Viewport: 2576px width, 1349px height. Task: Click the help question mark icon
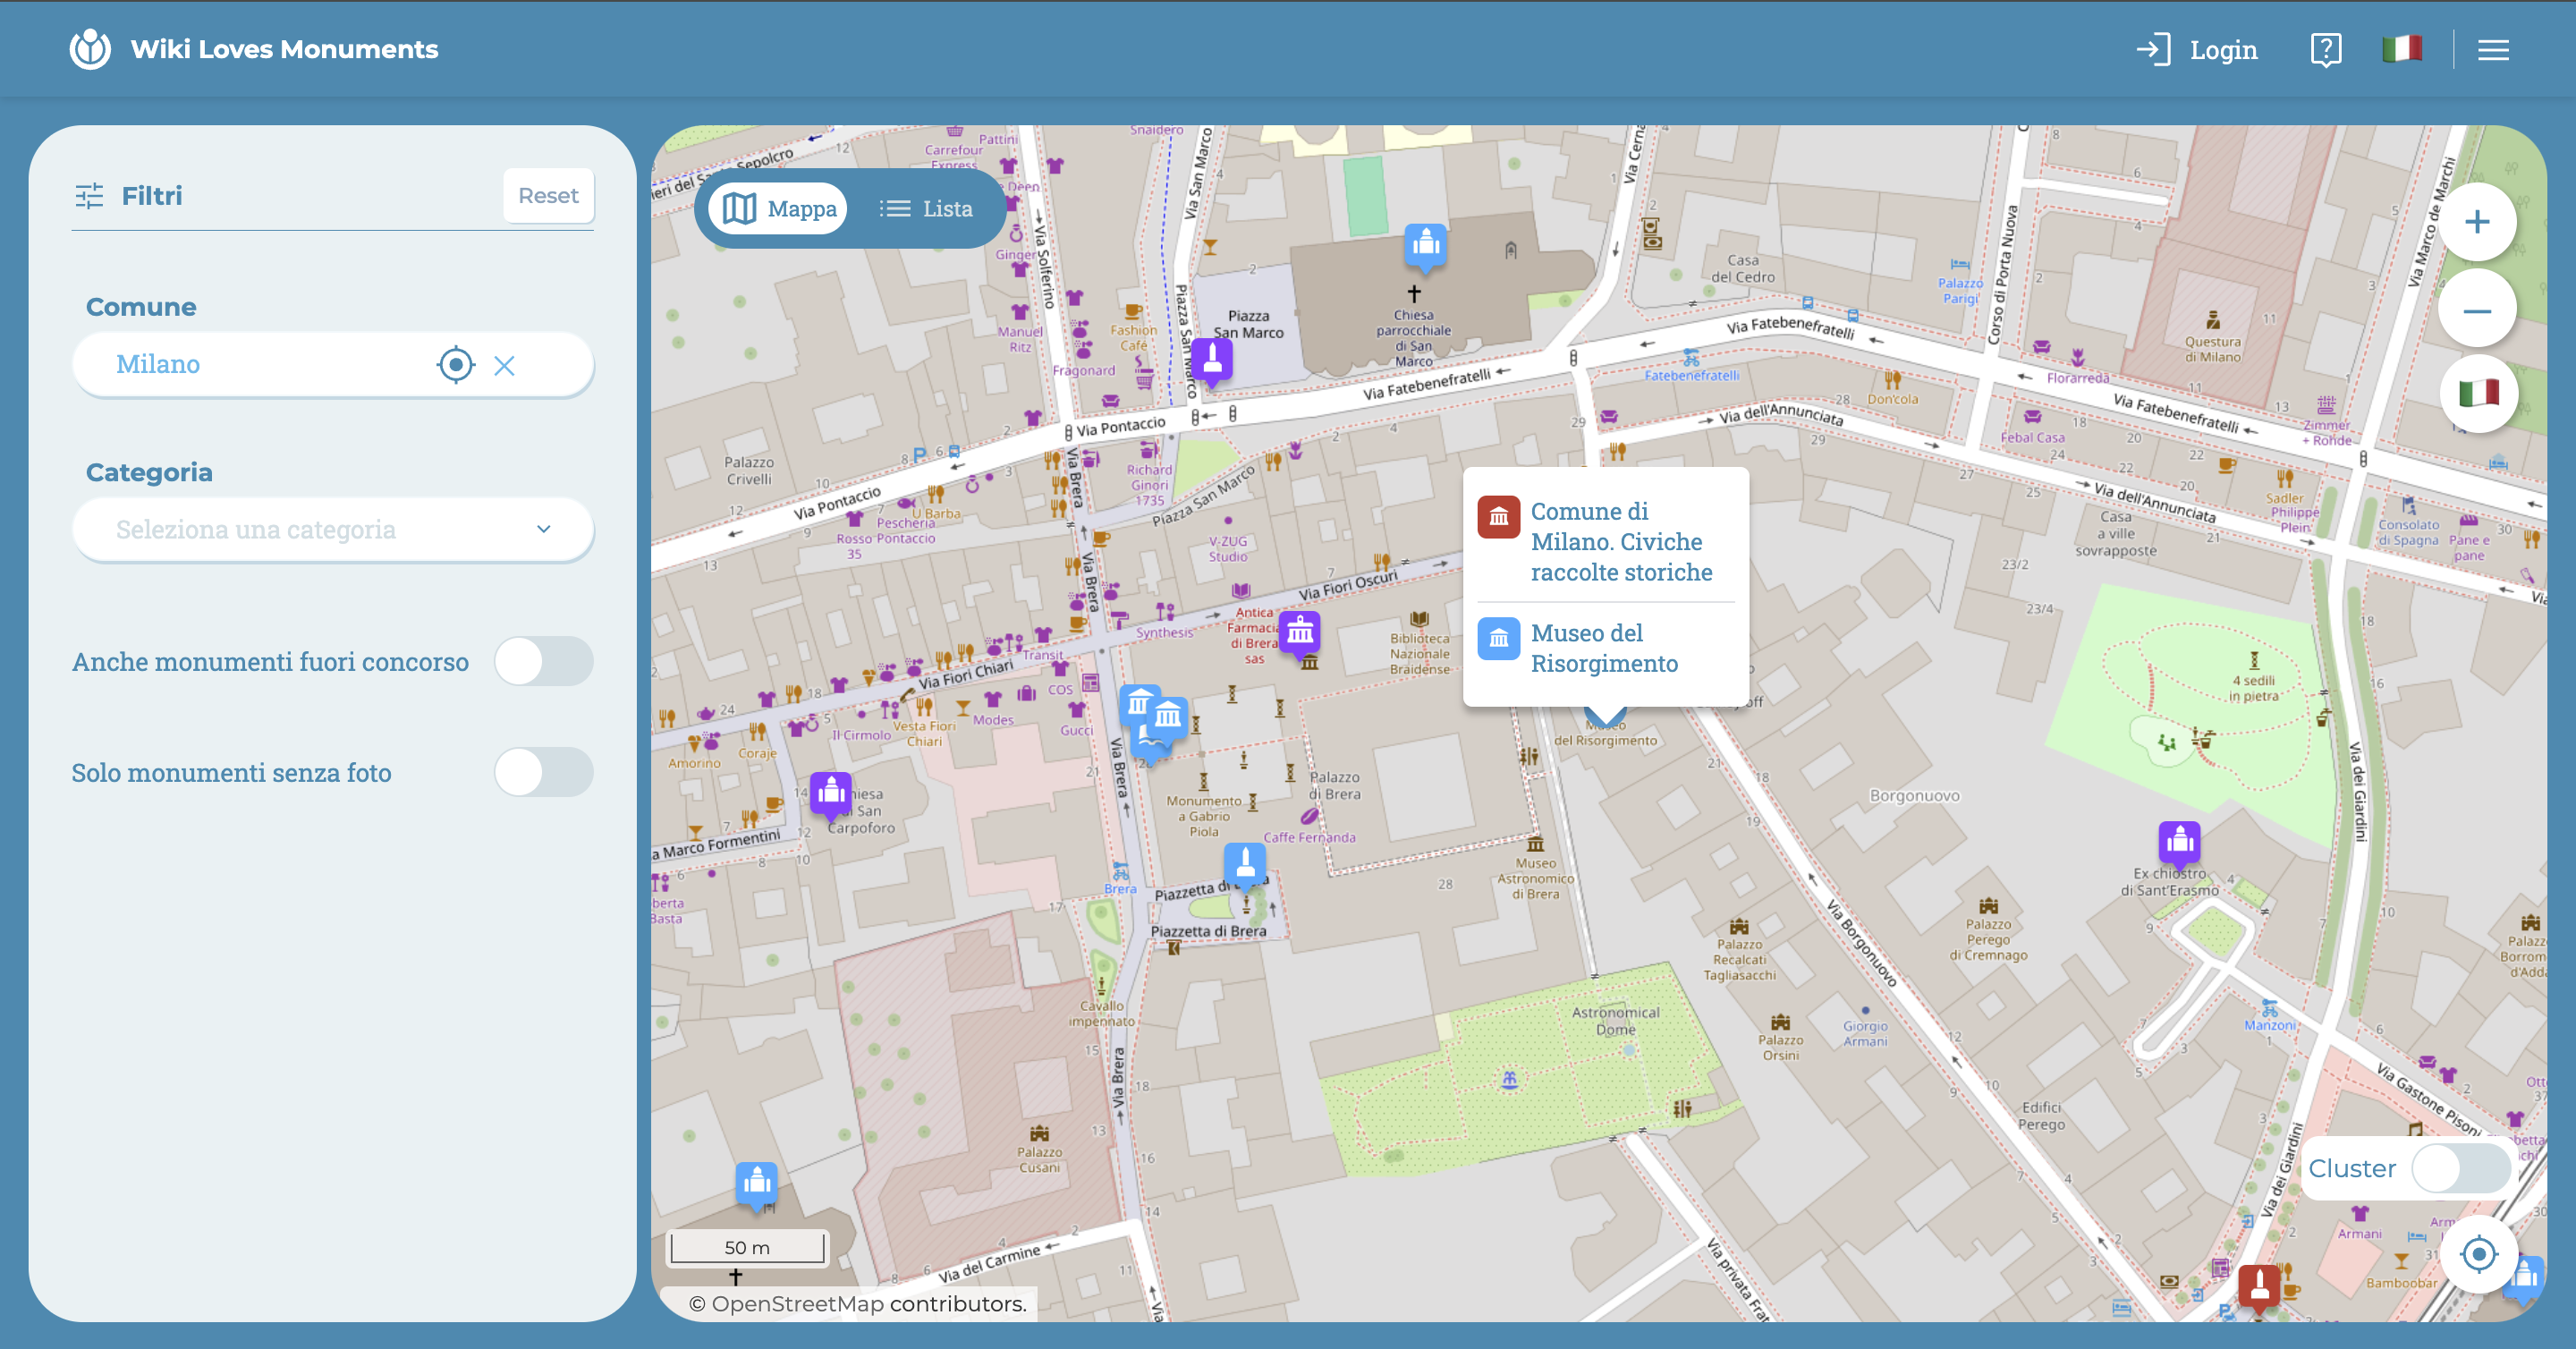2325,49
